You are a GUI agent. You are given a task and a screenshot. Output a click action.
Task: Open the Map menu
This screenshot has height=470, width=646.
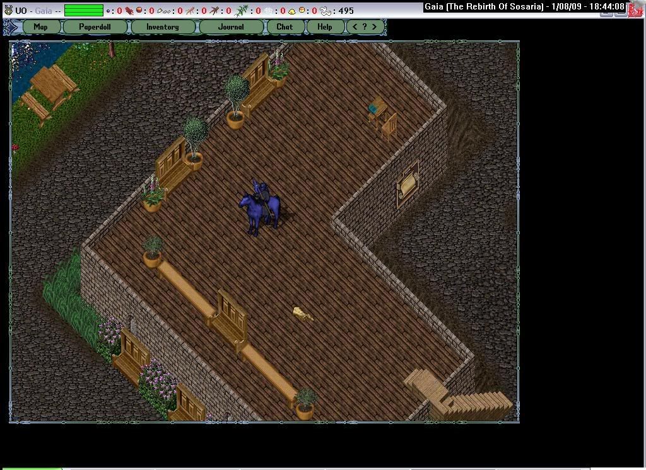41,26
